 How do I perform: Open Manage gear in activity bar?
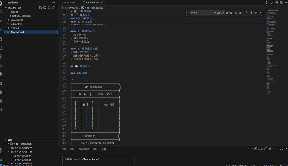point(1,159)
